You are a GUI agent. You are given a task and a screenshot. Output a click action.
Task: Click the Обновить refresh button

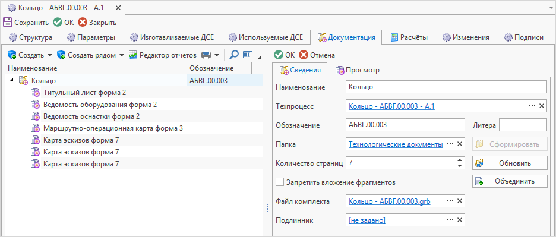pos(510,163)
